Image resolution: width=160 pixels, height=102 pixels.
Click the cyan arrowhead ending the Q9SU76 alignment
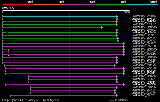117,16
